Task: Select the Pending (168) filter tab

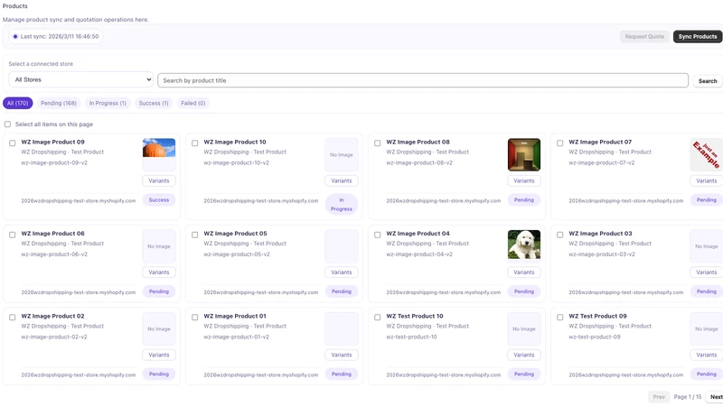Action: click(x=59, y=103)
